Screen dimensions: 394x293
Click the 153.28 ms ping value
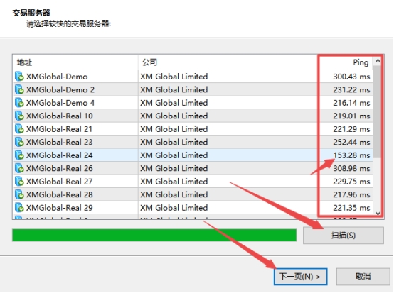[351, 155]
